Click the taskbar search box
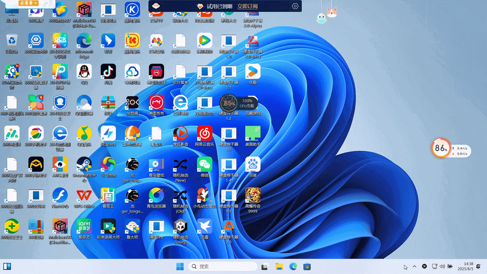 [x=223, y=266]
